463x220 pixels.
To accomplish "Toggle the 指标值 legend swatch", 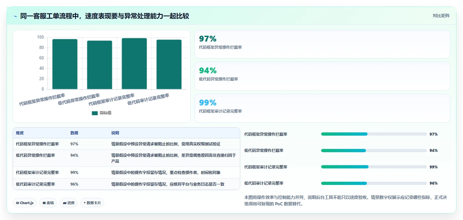I will tap(95, 113).
